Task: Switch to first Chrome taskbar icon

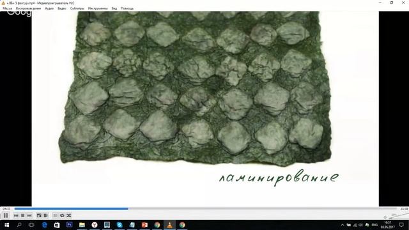Action: [x=157, y=225]
